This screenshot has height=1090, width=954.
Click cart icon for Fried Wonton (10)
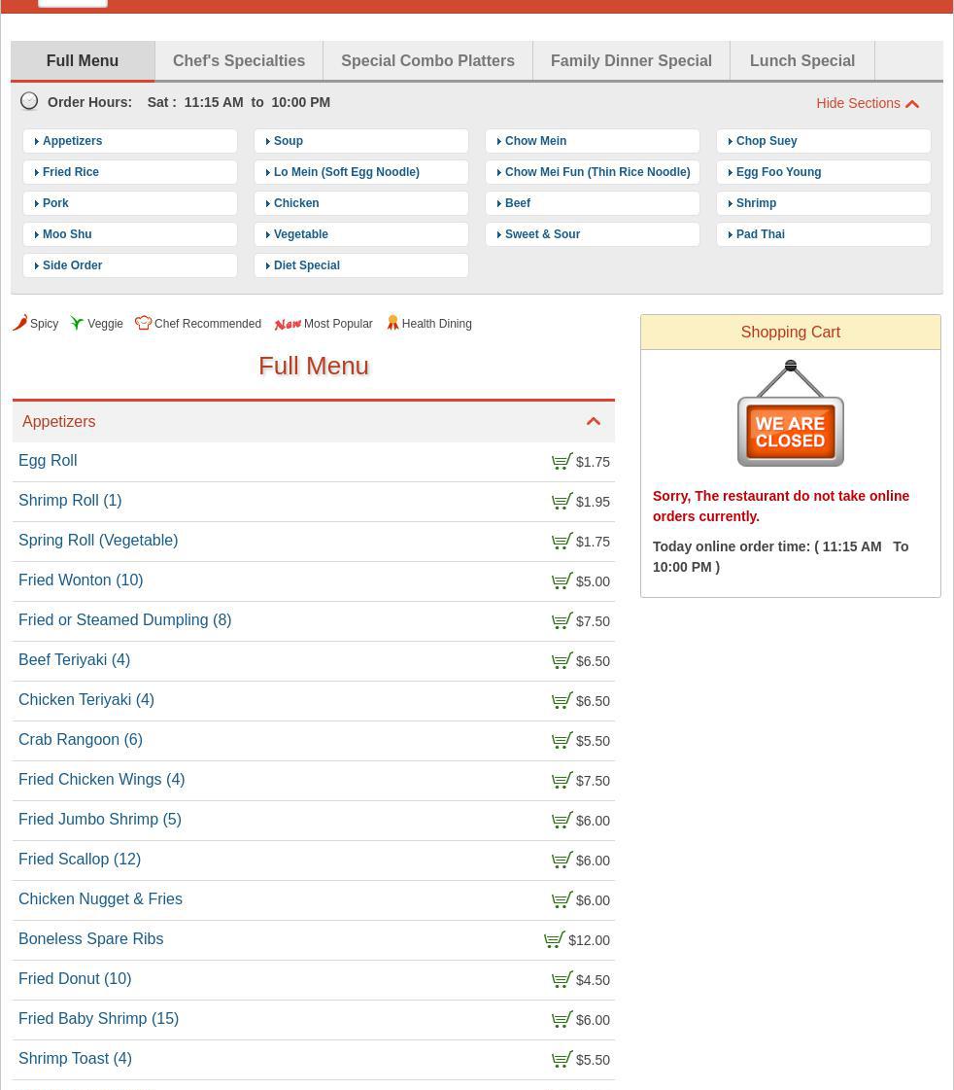pos(562,581)
